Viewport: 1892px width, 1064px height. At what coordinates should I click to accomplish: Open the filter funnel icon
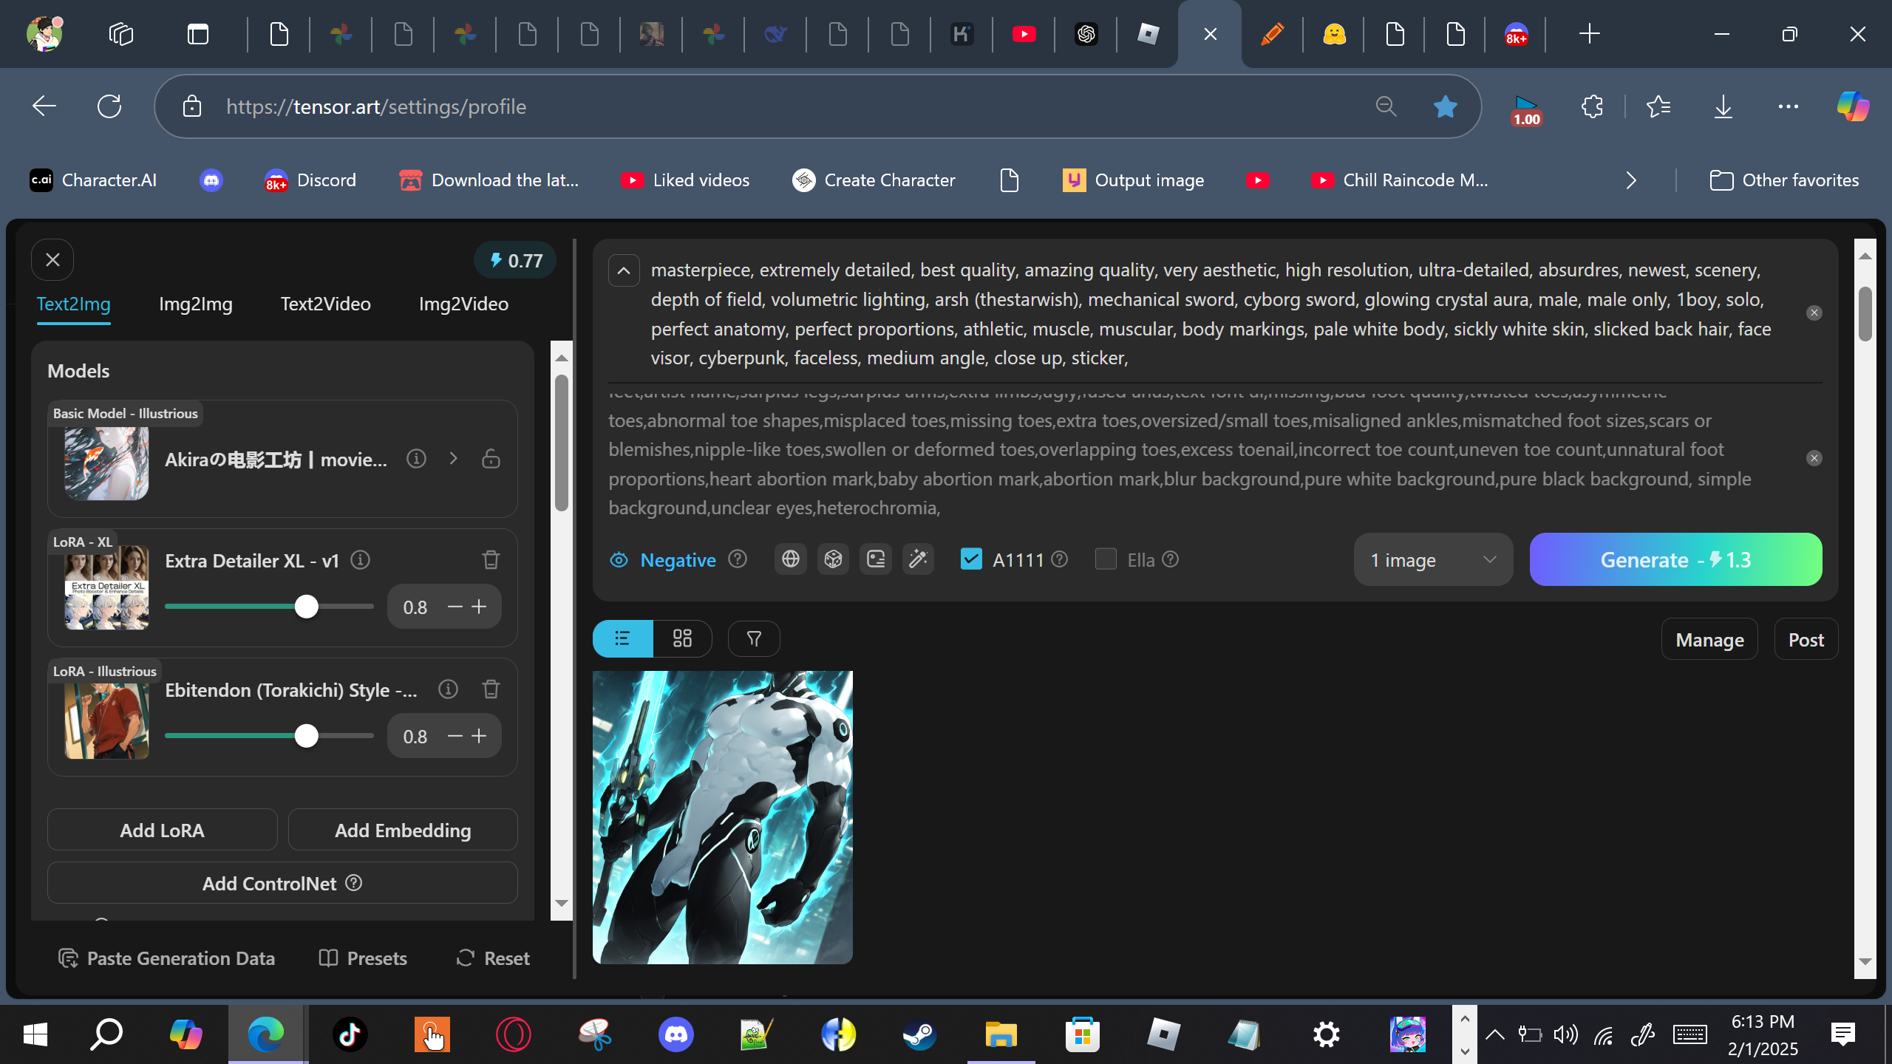pyautogui.click(x=753, y=638)
